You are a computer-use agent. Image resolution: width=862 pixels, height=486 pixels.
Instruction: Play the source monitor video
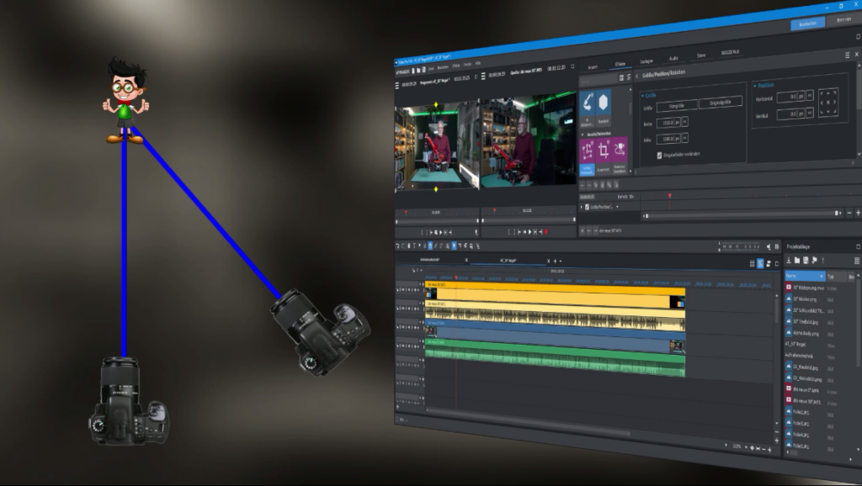click(530, 232)
